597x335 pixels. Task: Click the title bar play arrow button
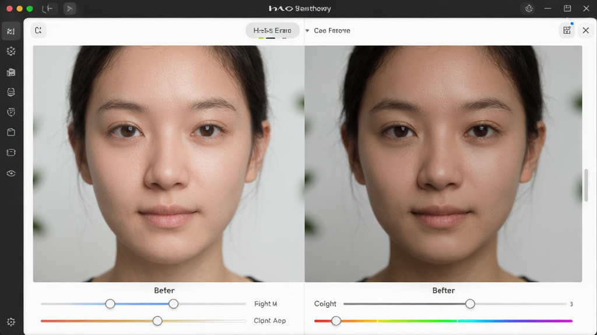click(x=69, y=8)
